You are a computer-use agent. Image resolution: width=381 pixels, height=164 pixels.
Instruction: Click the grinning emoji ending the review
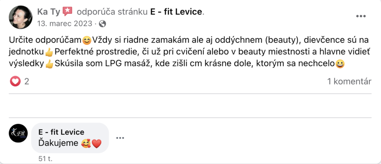point(340,64)
